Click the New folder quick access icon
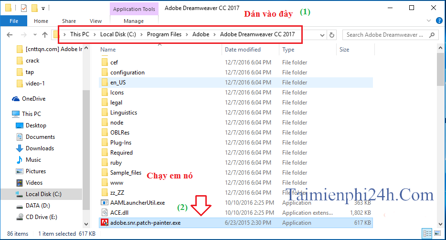Viewport: 446px width, 240px height. [34, 8]
